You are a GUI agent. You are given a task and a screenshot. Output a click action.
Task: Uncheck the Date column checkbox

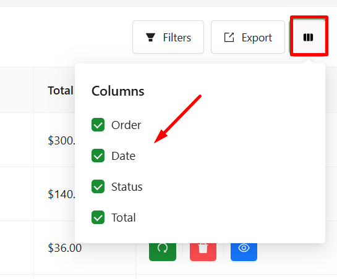coord(98,156)
